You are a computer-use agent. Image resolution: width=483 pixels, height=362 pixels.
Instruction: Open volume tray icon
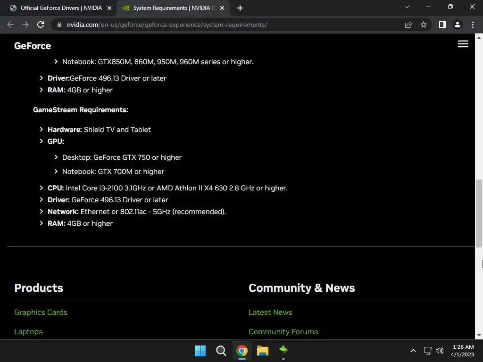coord(440,351)
